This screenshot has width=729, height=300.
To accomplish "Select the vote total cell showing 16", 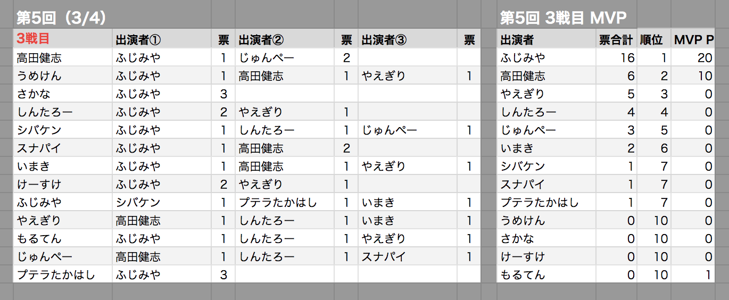I will point(616,57).
